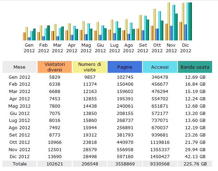The image size is (218, 171).
Task: Click total accesses value 9330568
Action: tap(160, 164)
